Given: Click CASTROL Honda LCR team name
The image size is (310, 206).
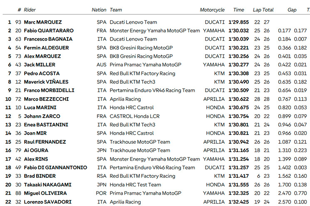Looking at the screenshot, I should (x=135, y=116).
